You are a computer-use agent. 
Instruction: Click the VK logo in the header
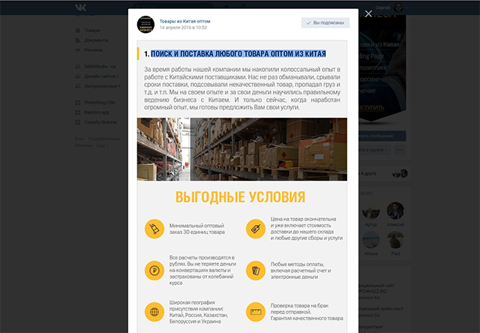(81, 7)
